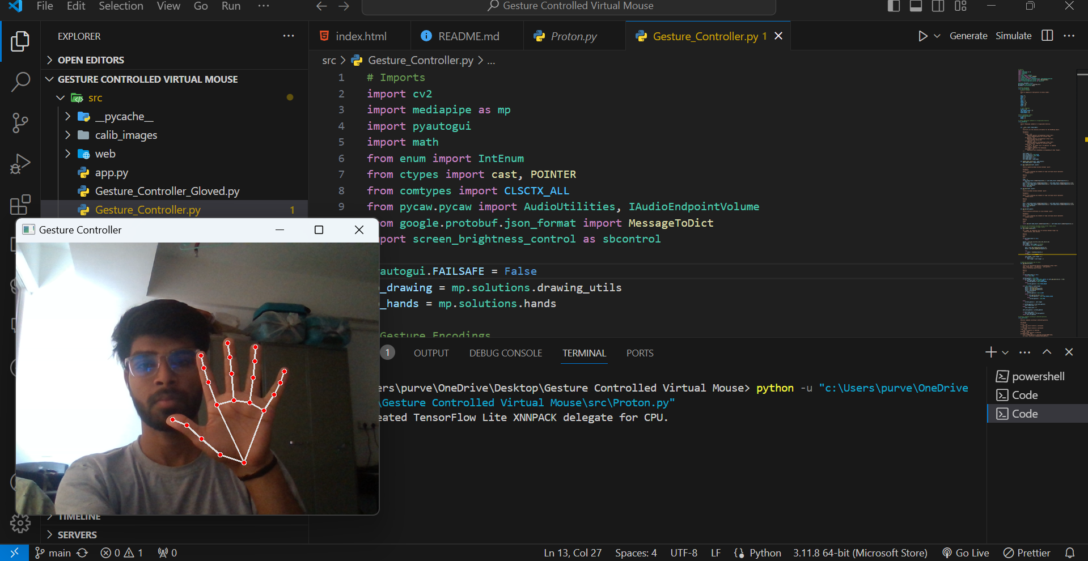Image resolution: width=1088 pixels, height=561 pixels.
Task: Click the Generate button
Action: 968,36
